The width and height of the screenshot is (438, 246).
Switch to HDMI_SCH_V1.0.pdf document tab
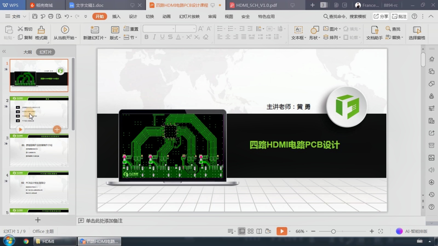click(257, 5)
